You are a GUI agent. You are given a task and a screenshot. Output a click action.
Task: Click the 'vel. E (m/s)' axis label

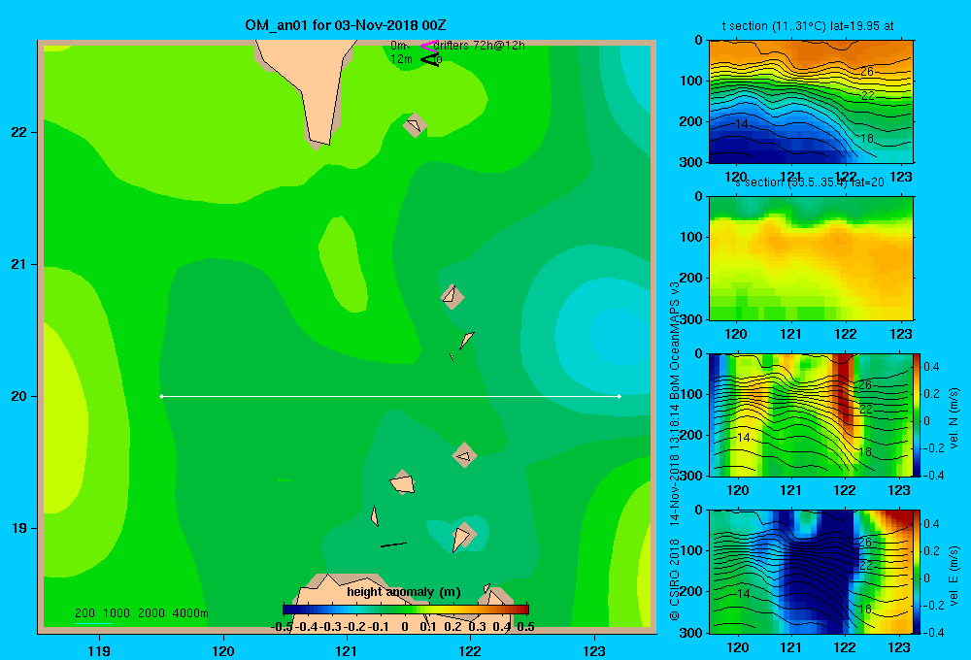pos(954,576)
